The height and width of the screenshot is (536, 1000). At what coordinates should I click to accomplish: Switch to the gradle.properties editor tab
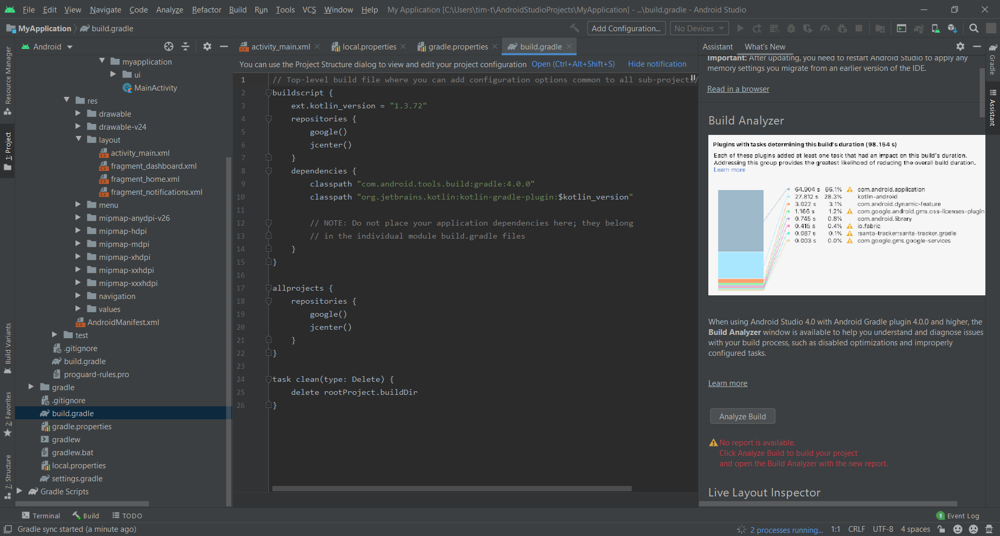tap(457, 47)
